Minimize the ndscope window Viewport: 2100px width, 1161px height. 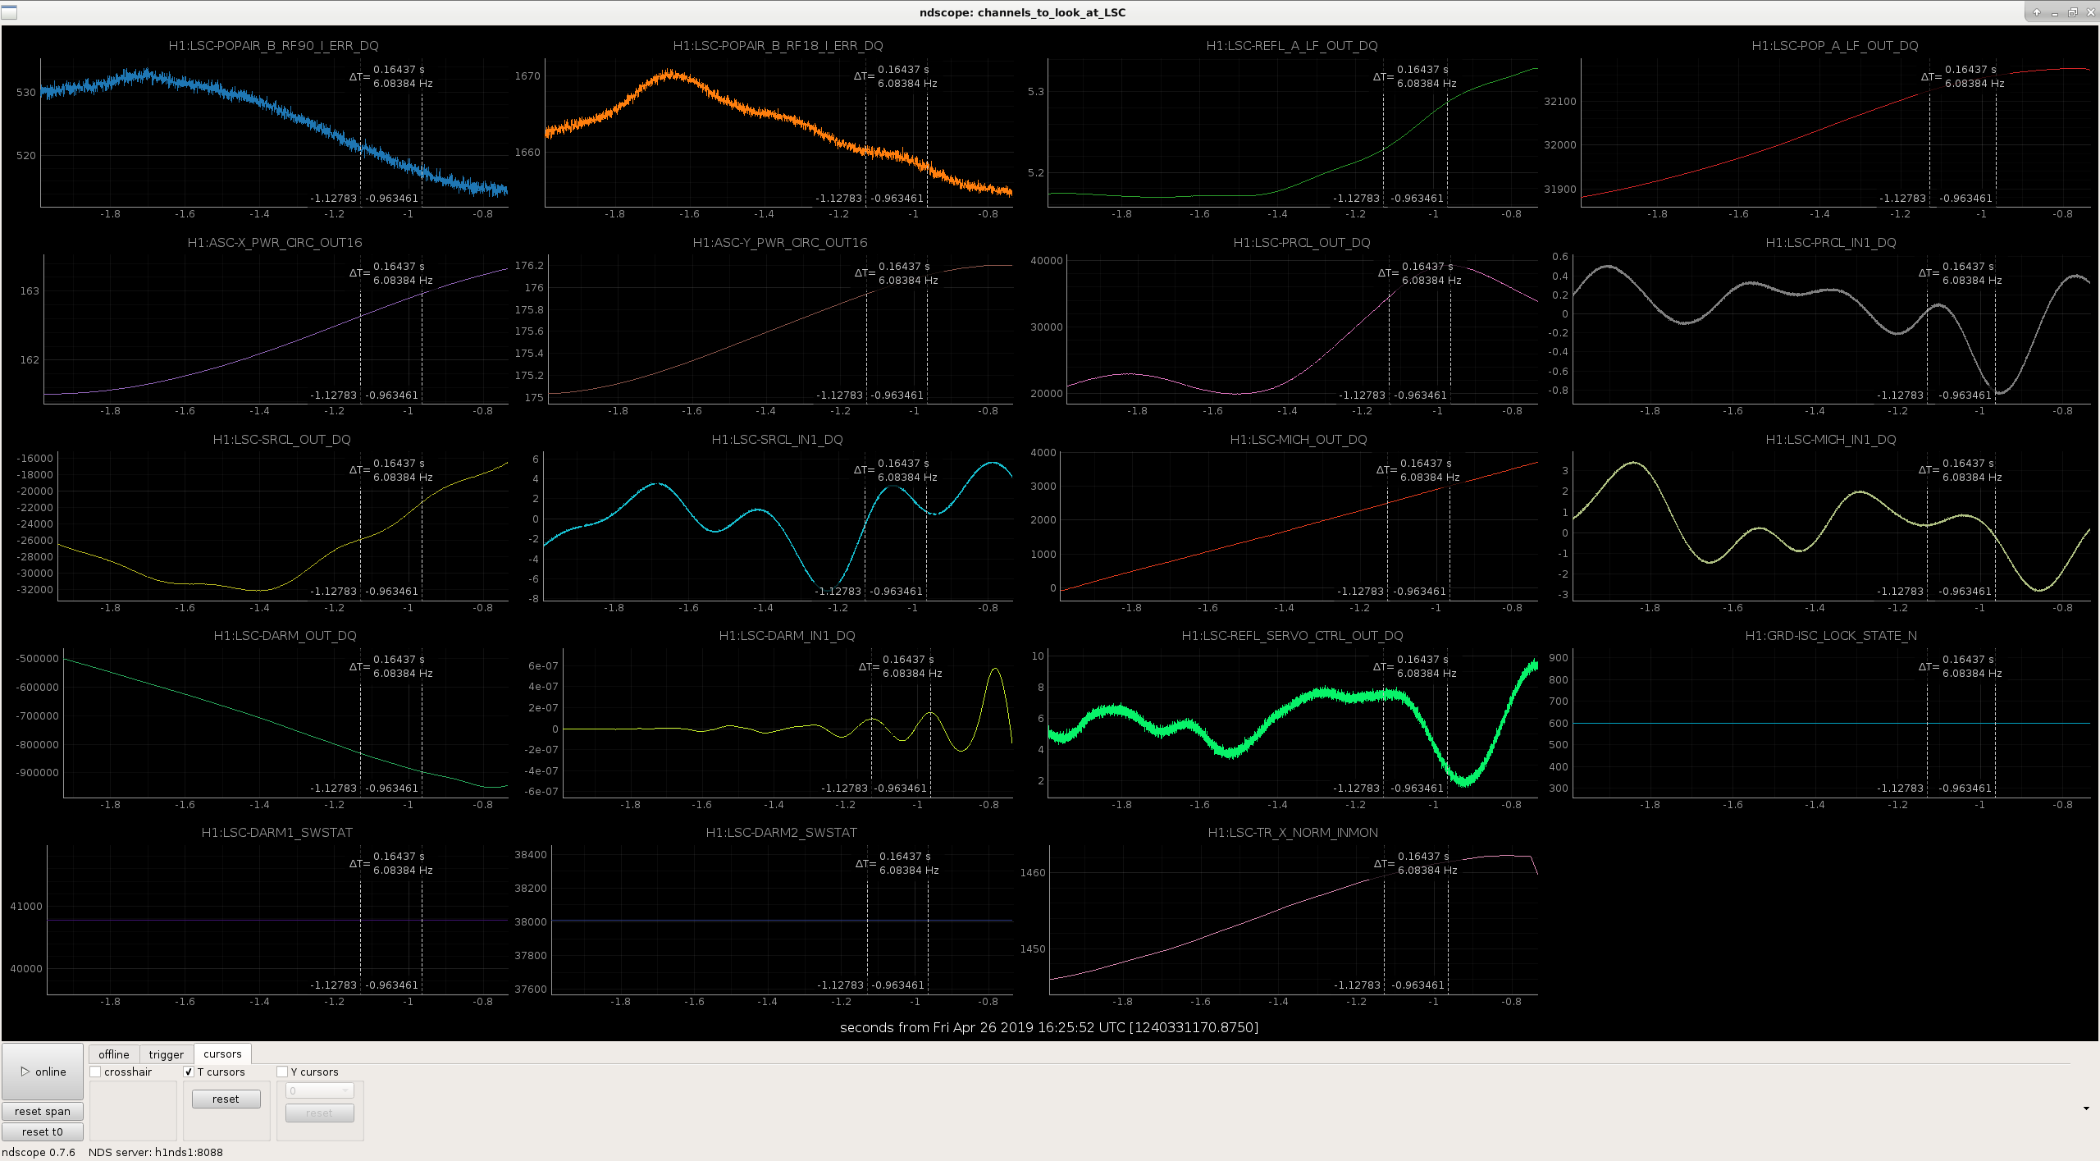click(2054, 12)
